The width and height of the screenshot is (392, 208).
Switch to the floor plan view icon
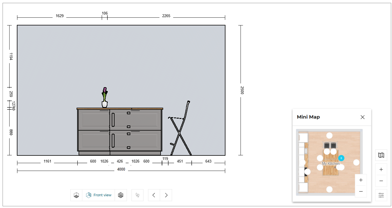pyautogui.click(x=76, y=195)
